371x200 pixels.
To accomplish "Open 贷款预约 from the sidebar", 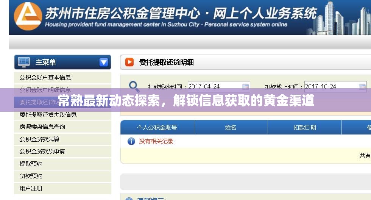I will (x=62, y=176).
